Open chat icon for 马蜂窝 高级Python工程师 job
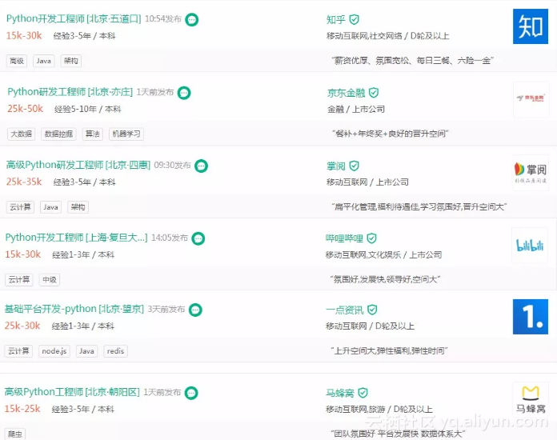Viewport: 557px width, 440px height. coord(191,393)
